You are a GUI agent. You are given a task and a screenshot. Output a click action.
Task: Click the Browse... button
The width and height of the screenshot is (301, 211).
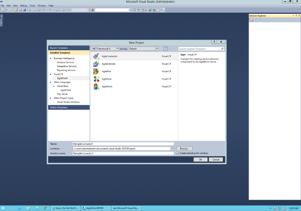coord(185,149)
